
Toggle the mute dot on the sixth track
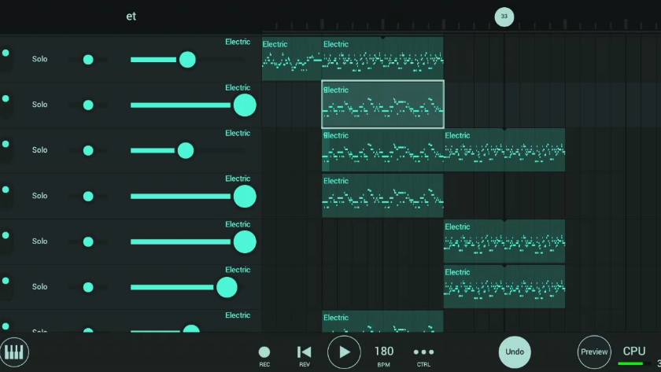pos(6,281)
